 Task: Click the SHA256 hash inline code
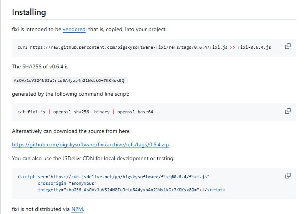click(70, 80)
